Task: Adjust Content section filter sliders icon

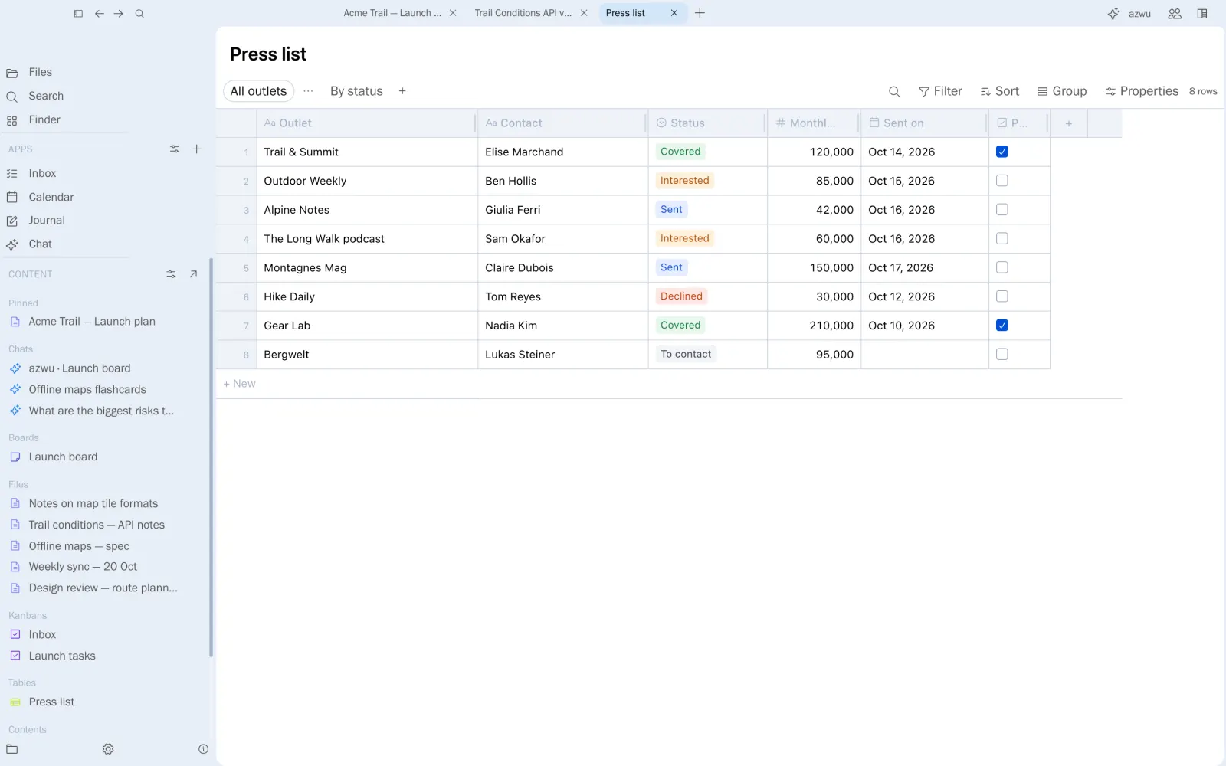Action: click(x=171, y=274)
